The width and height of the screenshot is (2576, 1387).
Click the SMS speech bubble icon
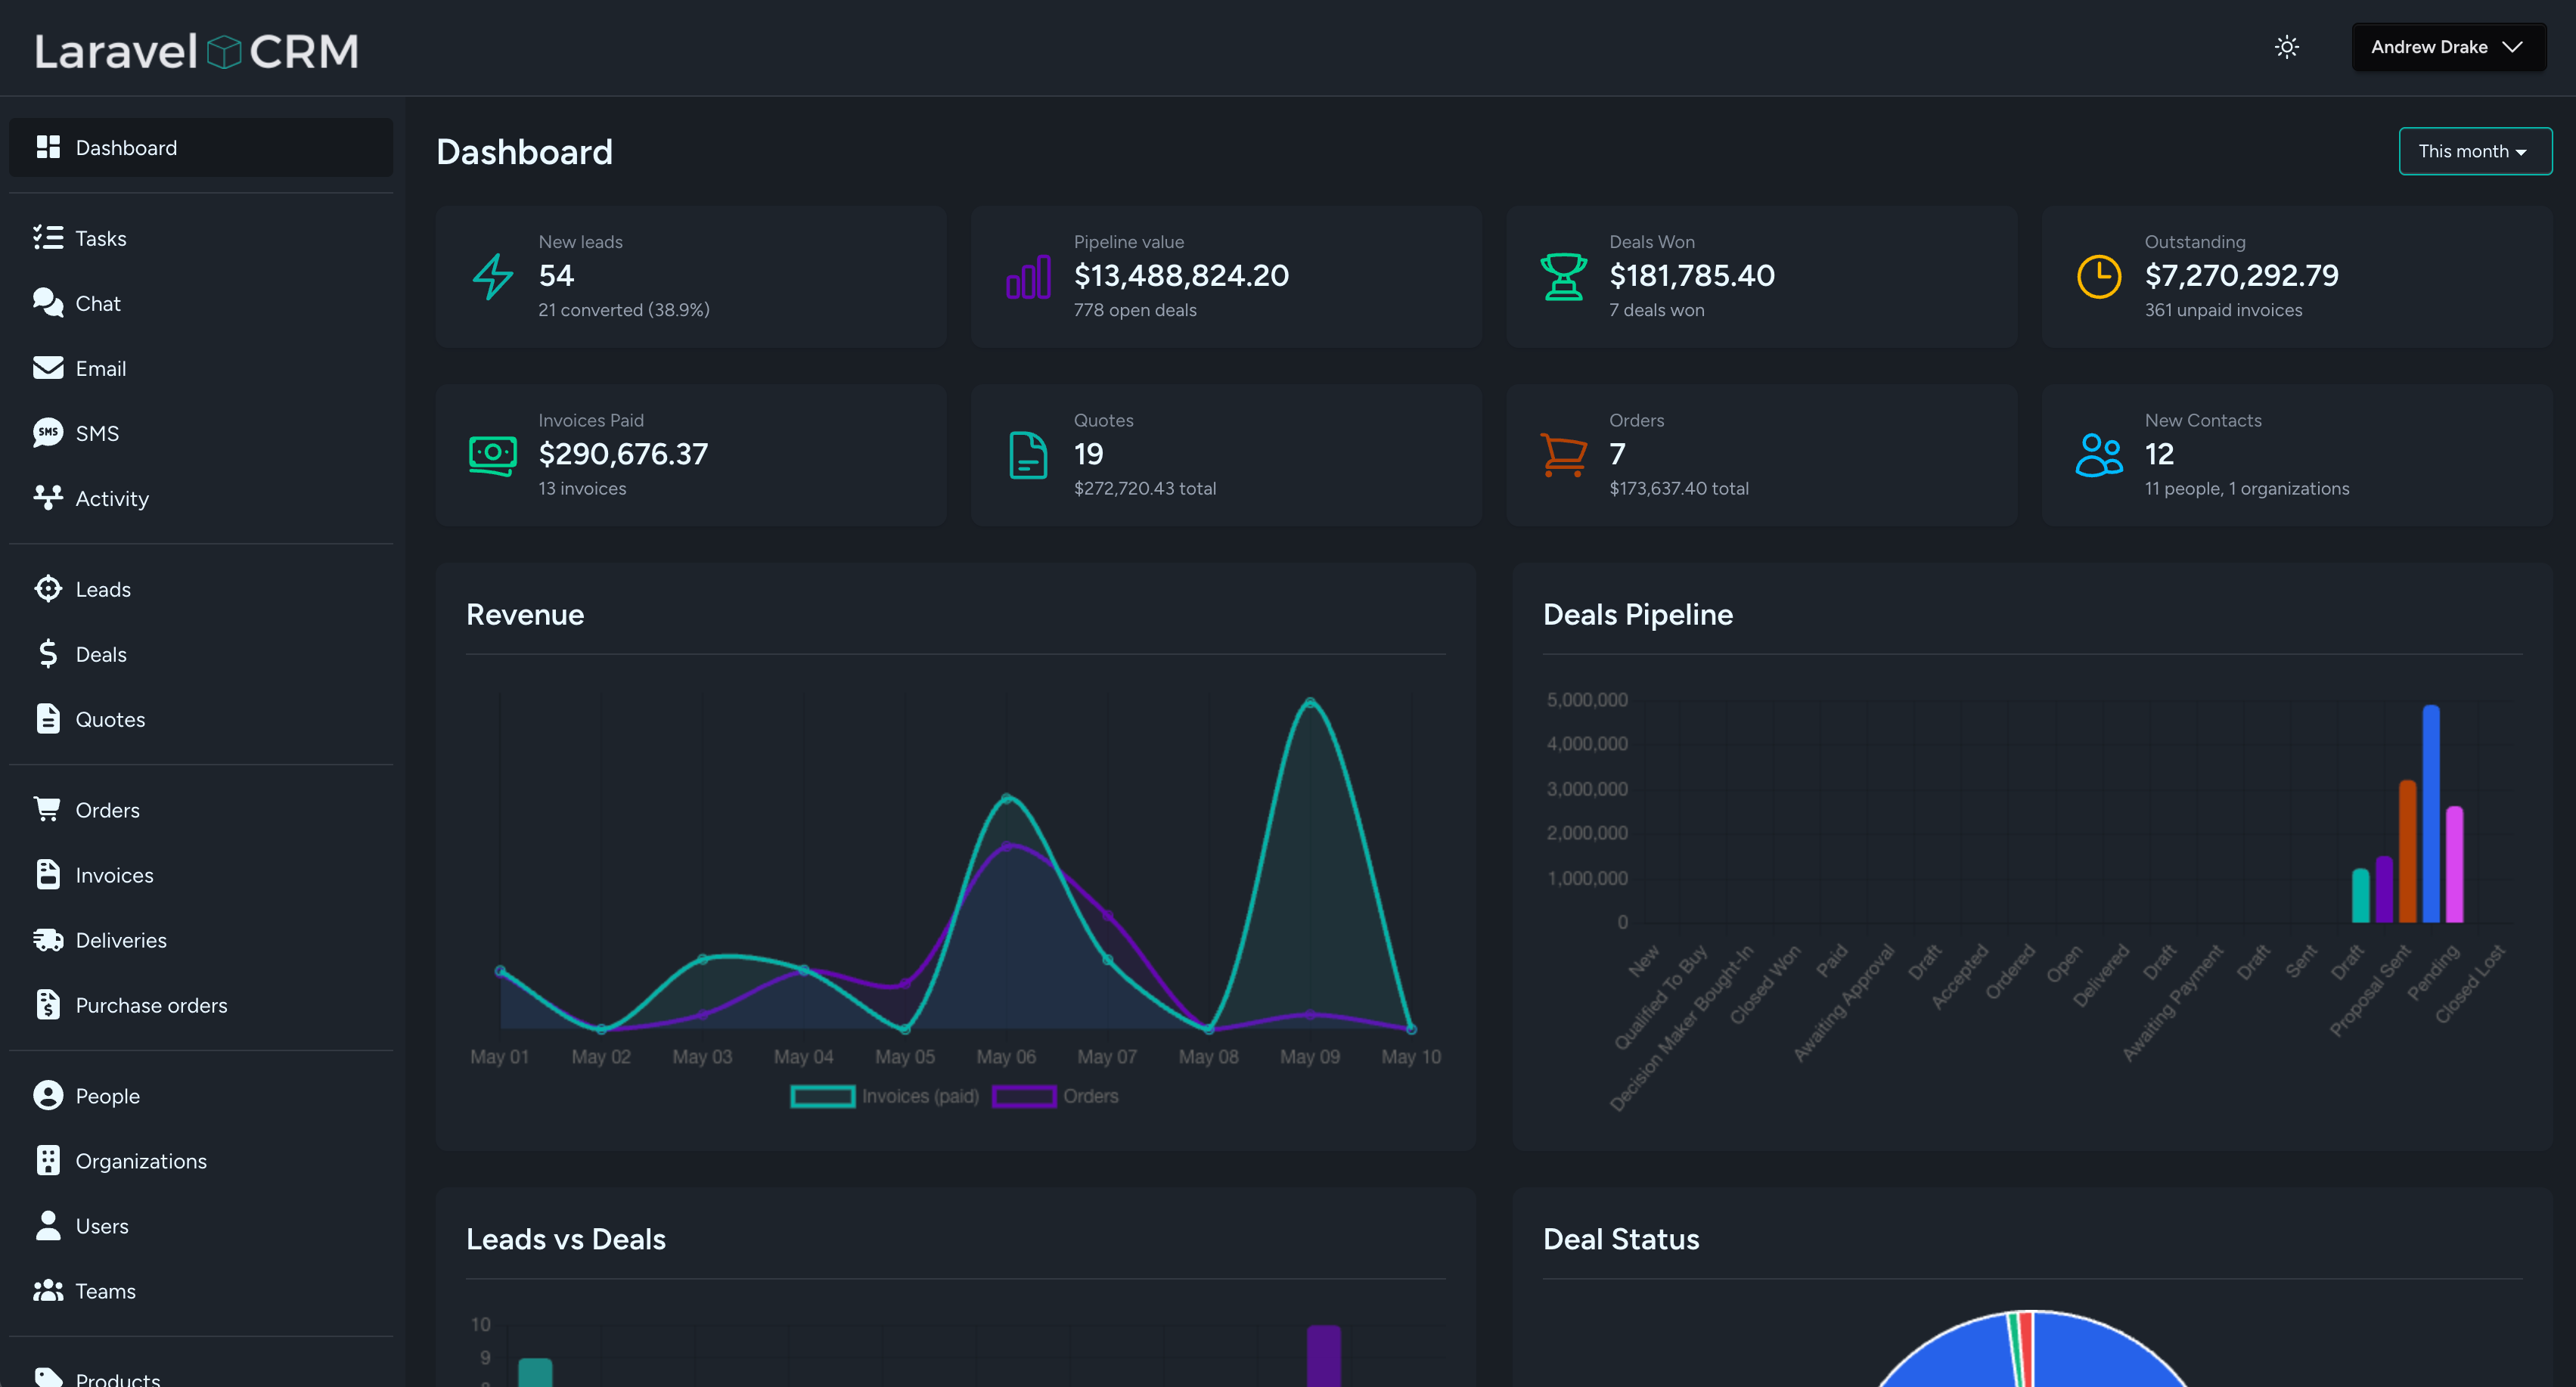pos(48,432)
